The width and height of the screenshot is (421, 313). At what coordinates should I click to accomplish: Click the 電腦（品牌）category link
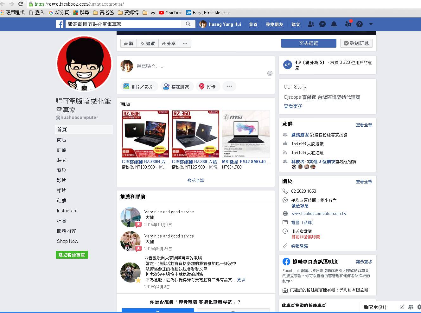[303, 223]
